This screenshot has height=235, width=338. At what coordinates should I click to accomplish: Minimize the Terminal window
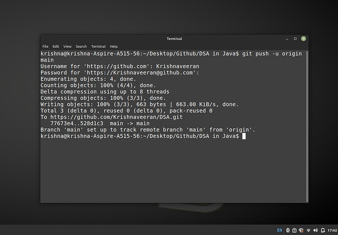(x=287, y=39)
